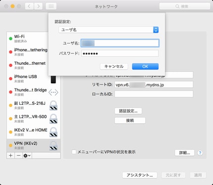Click the orange status dot beside IKEv2 V...e HOME
The height and width of the screenshot is (185, 213).
(10, 132)
